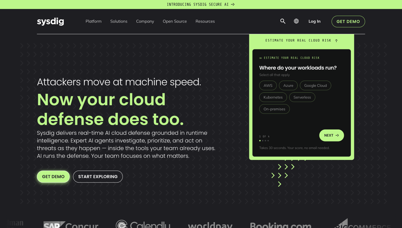Screen dimensions: 402x228
Task: Click the Introducing Sysdig Secure AI banner text
Action: tap(198, 5)
